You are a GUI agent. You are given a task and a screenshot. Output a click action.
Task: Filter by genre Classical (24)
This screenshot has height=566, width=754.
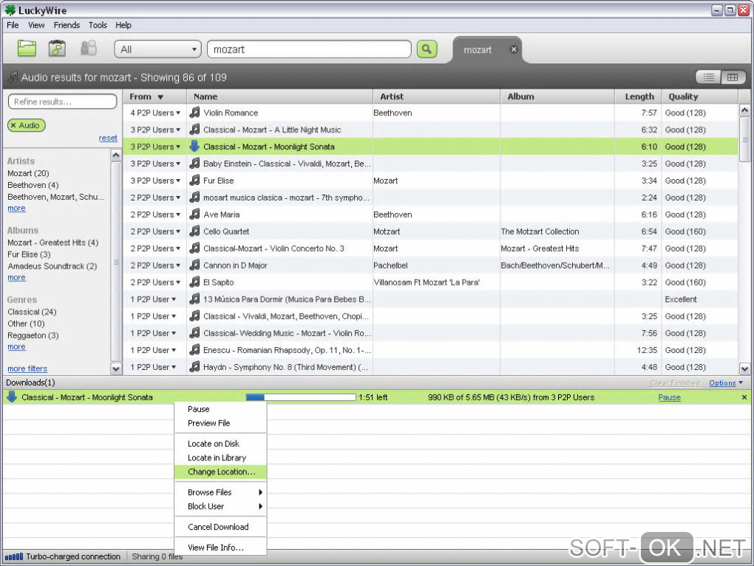click(x=32, y=312)
